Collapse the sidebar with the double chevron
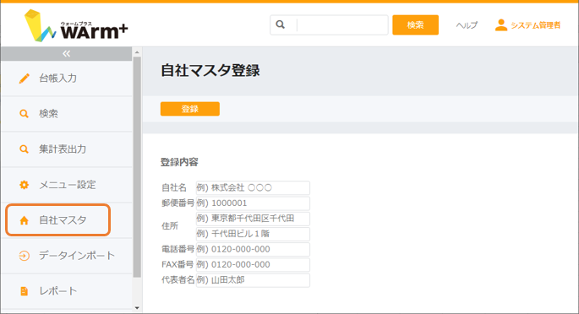579x314 pixels. pyautogui.click(x=66, y=54)
